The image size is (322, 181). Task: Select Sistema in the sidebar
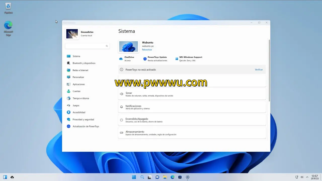pyautogui.click(x=76, y=56)
